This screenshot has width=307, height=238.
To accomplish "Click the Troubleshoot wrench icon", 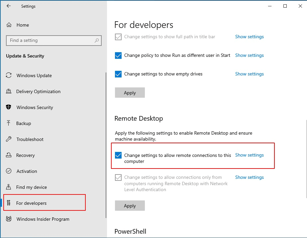I will click(9, 139).
